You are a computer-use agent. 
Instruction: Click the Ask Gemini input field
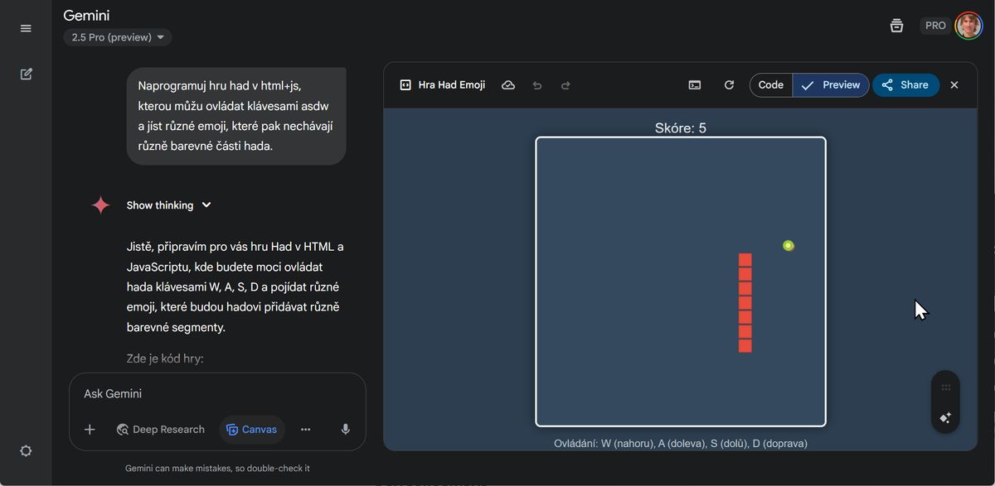tap(217, 394)
